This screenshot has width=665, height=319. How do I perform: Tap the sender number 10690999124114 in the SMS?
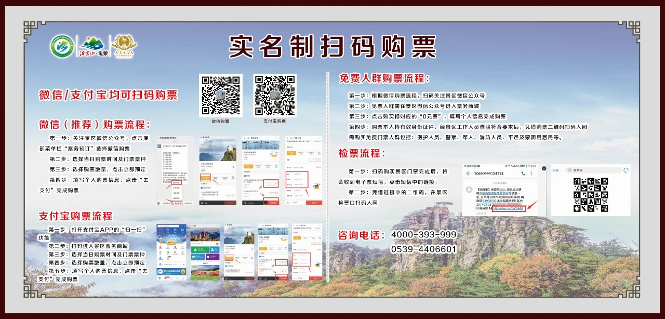(x=489, y=173)
